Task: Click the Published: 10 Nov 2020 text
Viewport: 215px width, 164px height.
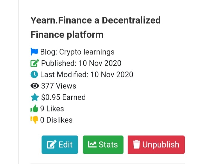Action: coord(81,63)
